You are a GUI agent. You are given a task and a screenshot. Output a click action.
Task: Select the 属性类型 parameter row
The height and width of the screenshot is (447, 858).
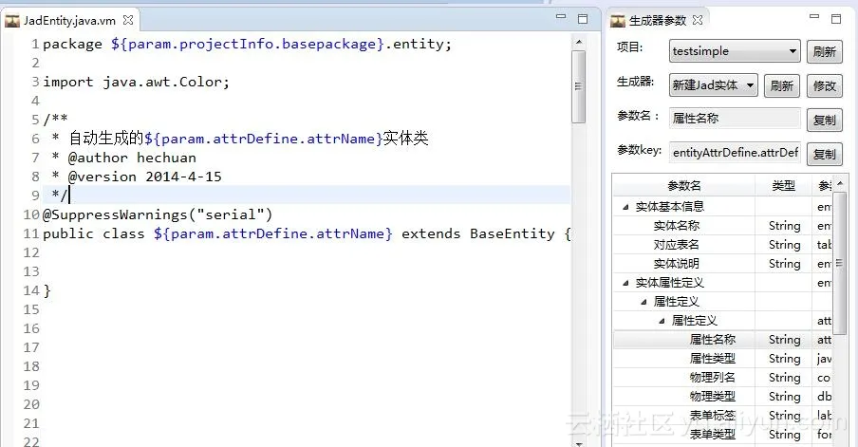click(722, 359)
